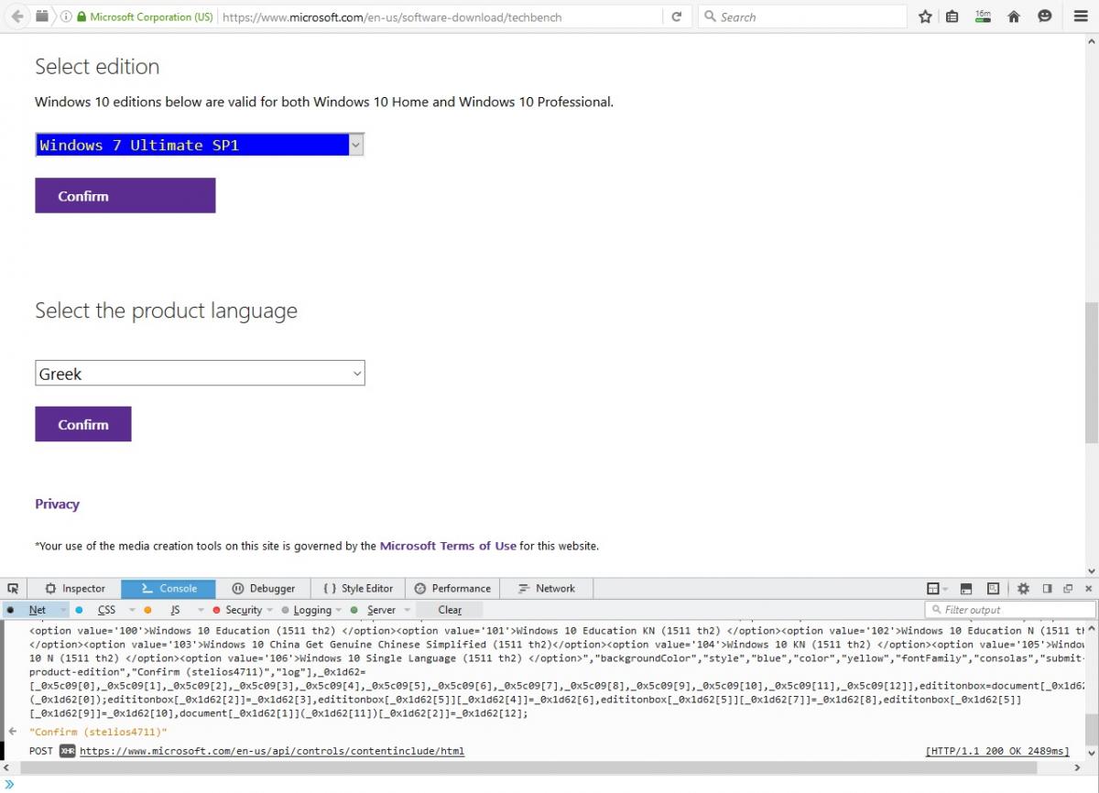Open the contentinclude/html POST request URL

point(272,751)
